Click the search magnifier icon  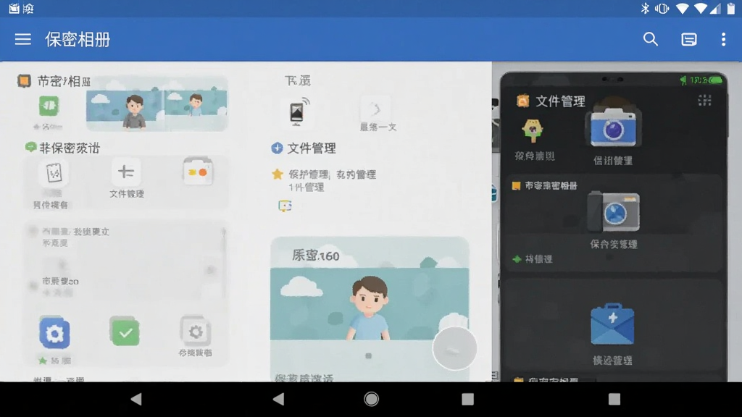pyautogui.click(x=651, y=39)
